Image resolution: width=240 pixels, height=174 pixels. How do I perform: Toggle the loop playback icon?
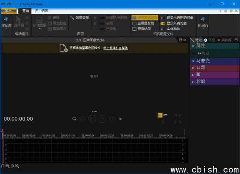(74, 119)
